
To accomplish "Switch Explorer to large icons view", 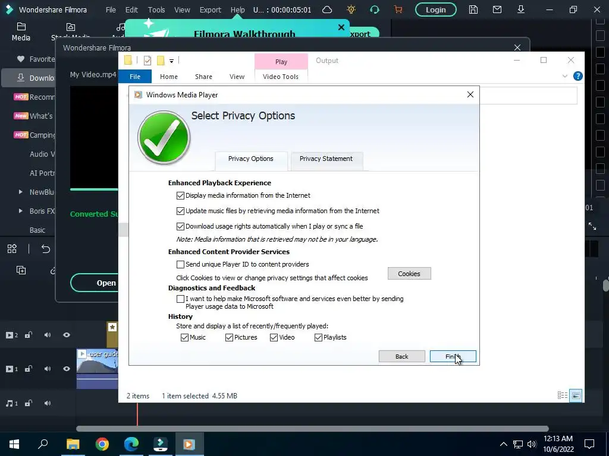I will pos(576,395).
